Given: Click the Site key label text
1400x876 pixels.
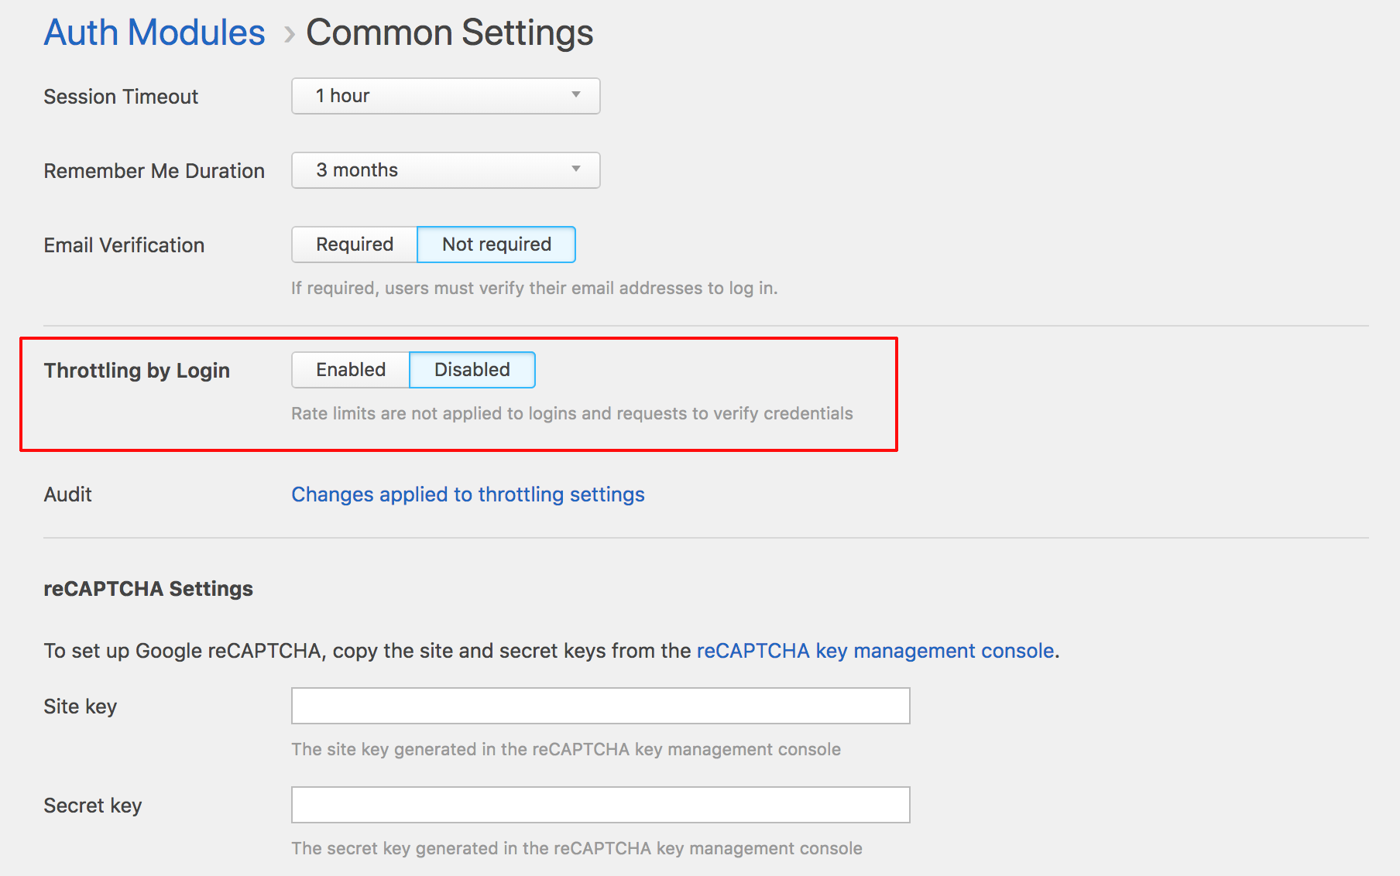Looking at the screenshot, I should [81, 707].
